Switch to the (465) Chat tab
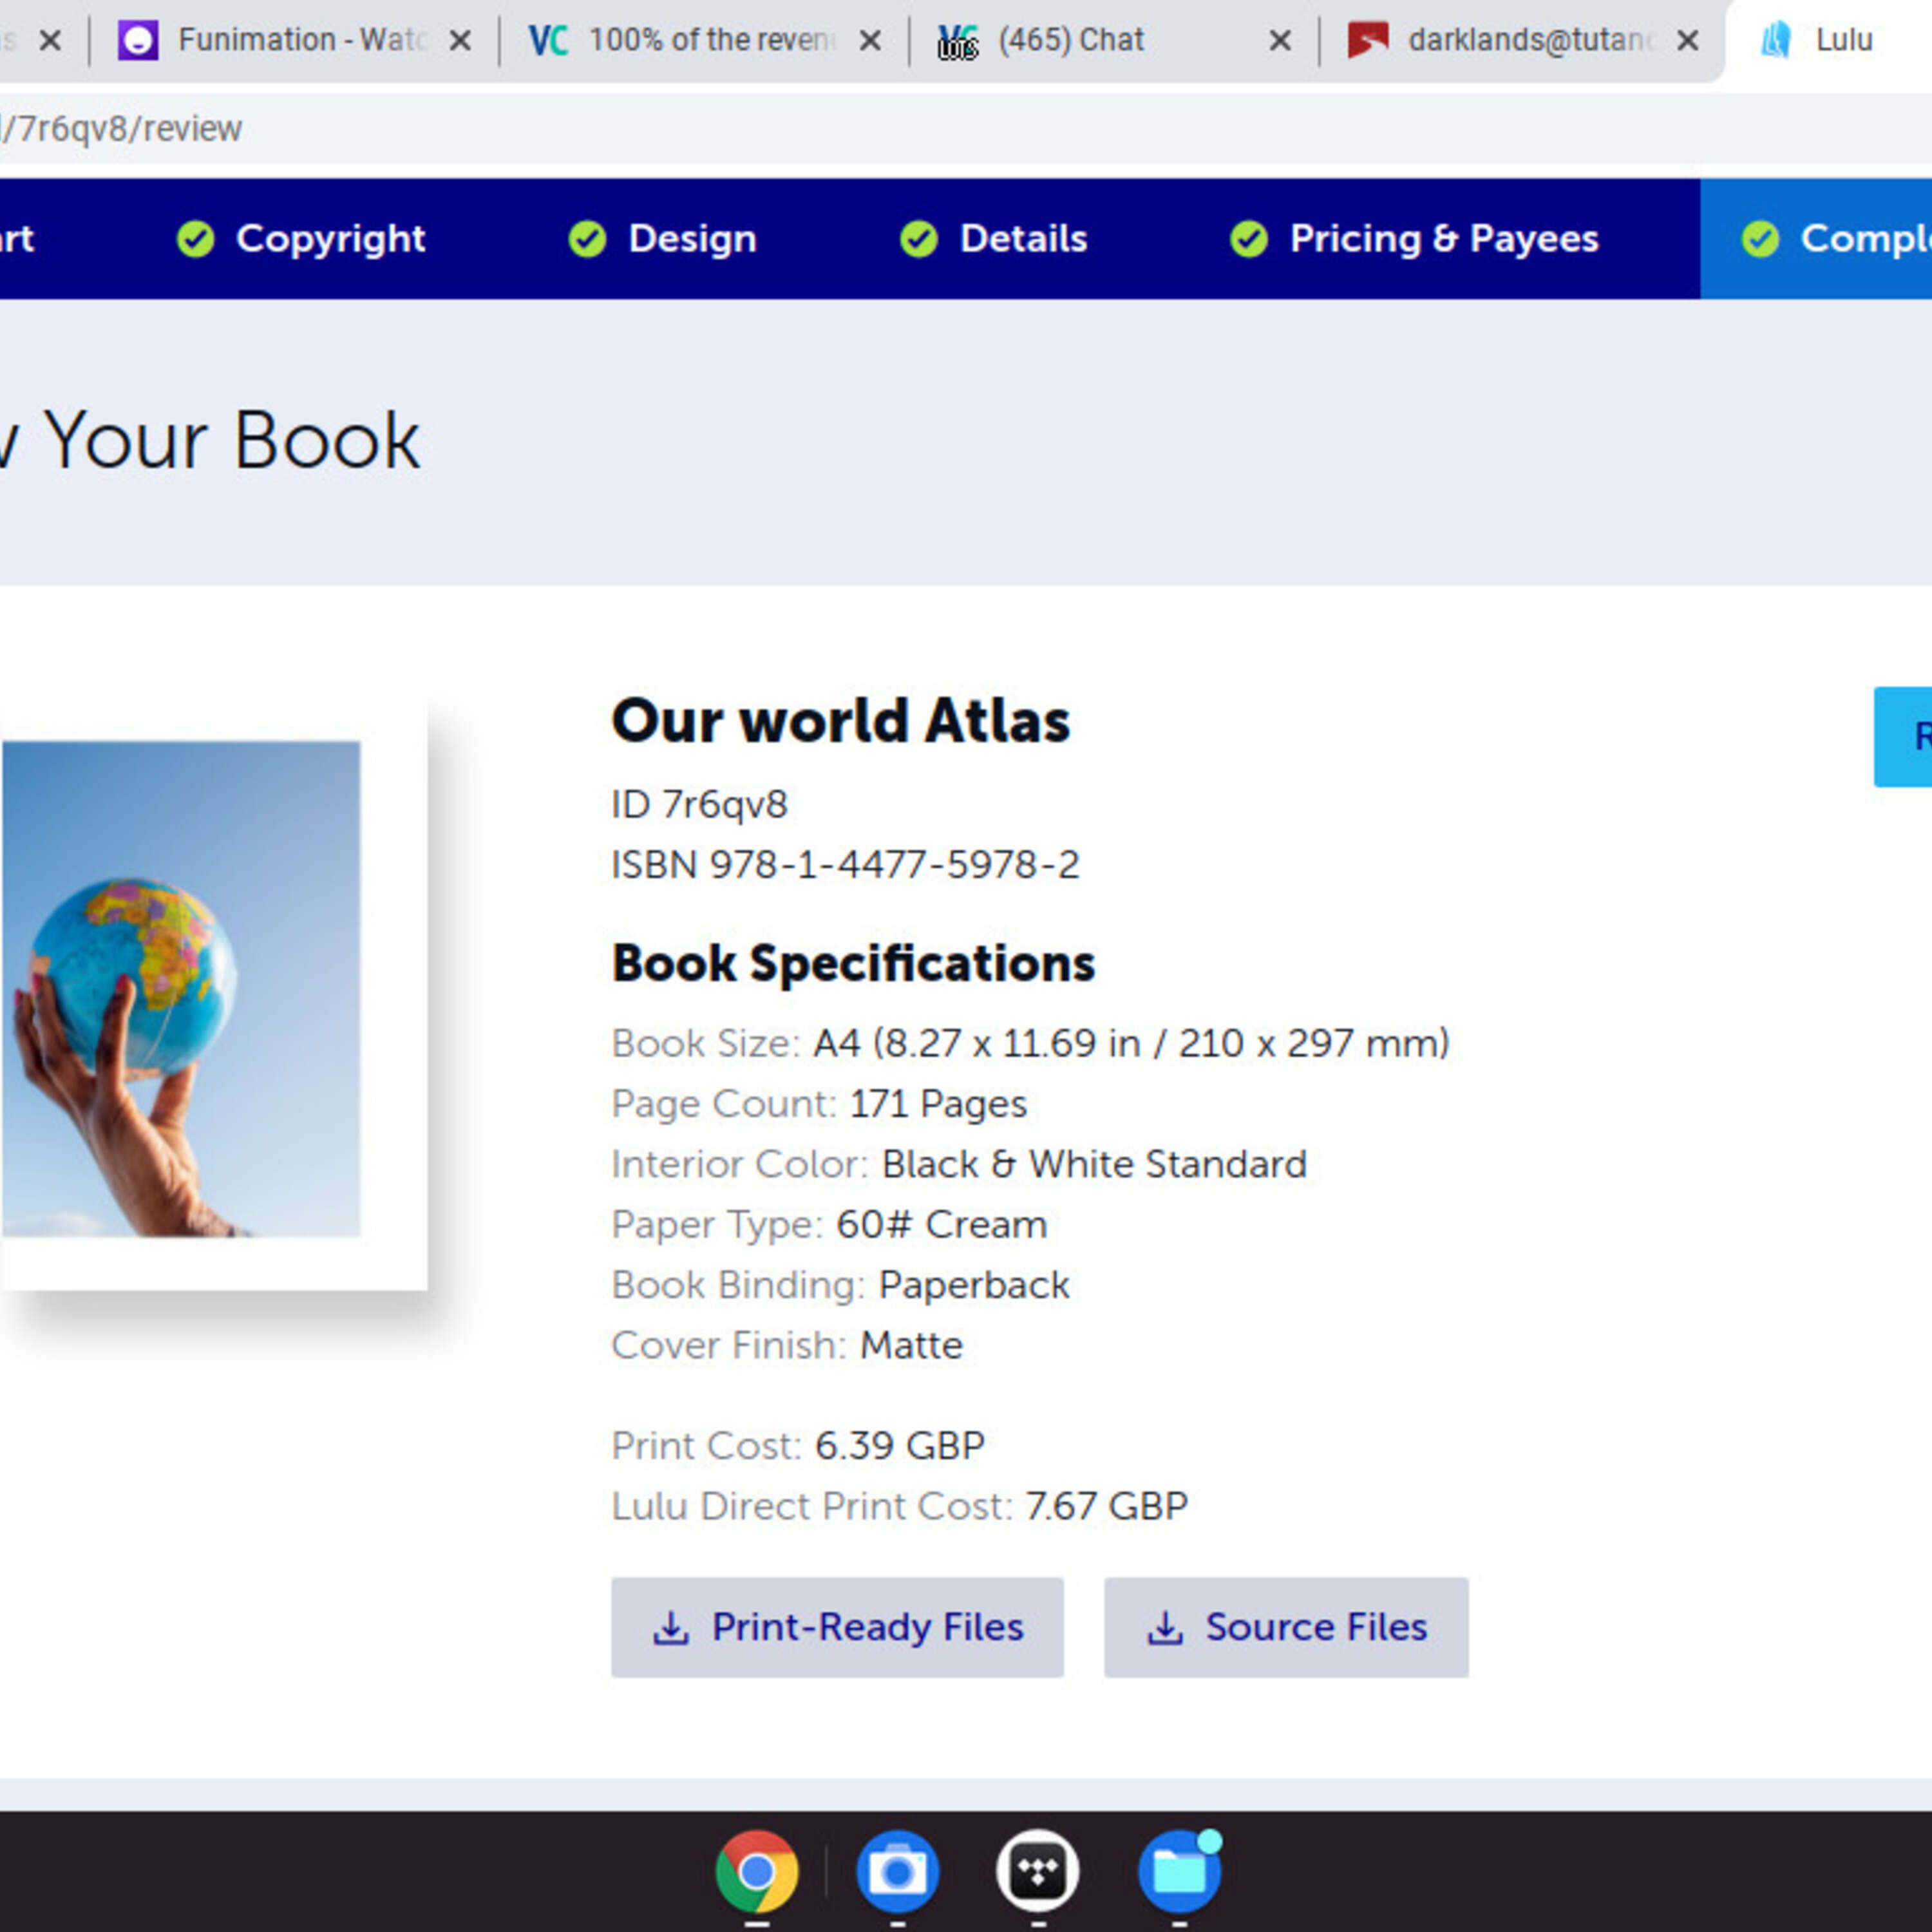This screenshot has height=1932, width=1932. pos(1115,40)
